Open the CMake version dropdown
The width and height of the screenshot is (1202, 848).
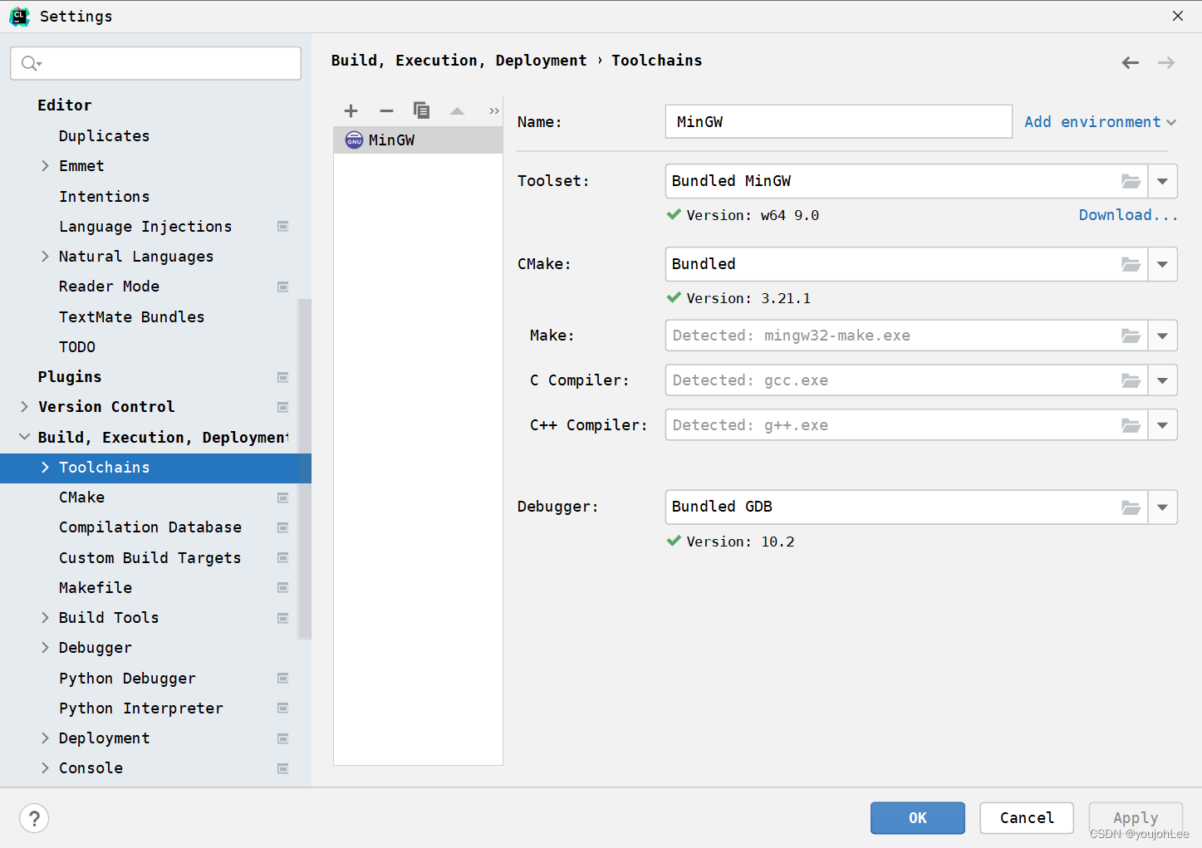tap(1162, 264)
